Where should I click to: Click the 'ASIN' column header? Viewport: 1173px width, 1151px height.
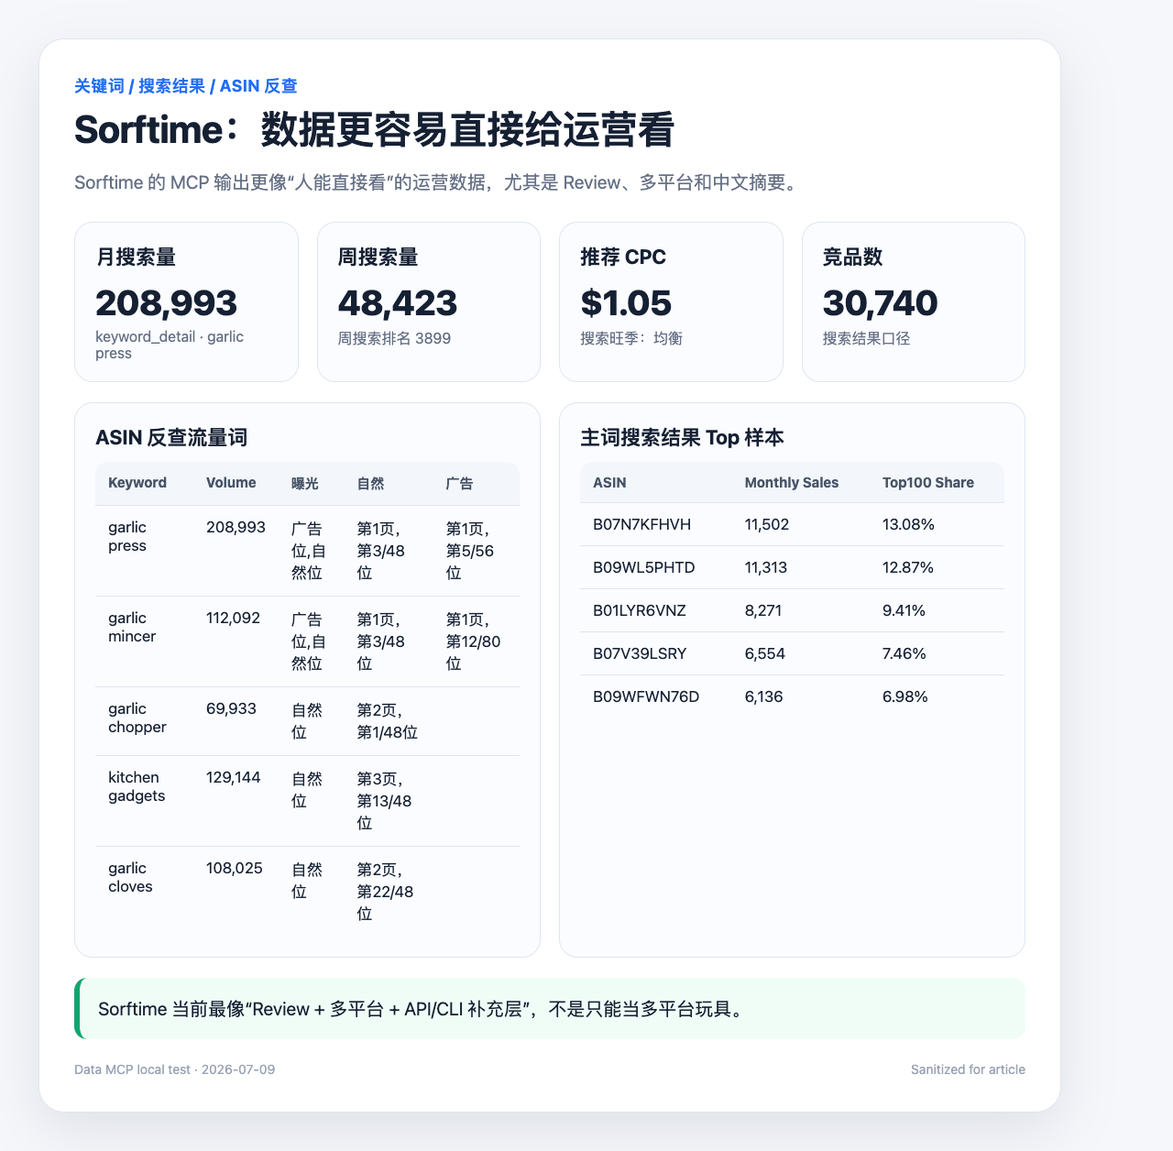[609, 483]
